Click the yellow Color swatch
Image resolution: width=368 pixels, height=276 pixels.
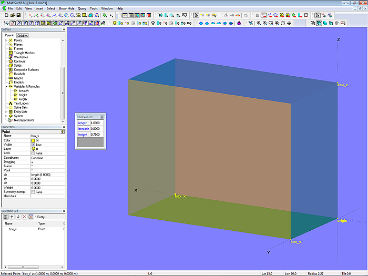33,140
